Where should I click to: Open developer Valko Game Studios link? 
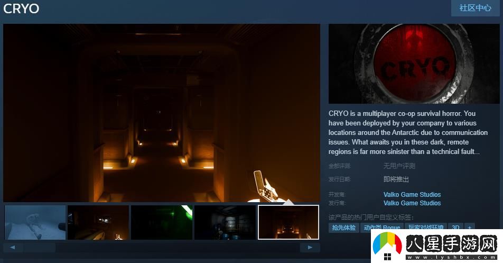point(412,194)
